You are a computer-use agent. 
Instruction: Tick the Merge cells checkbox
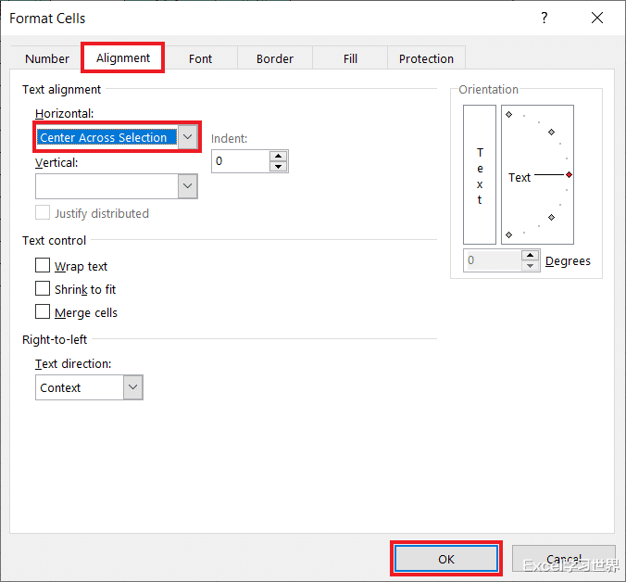tap(43, 311)
